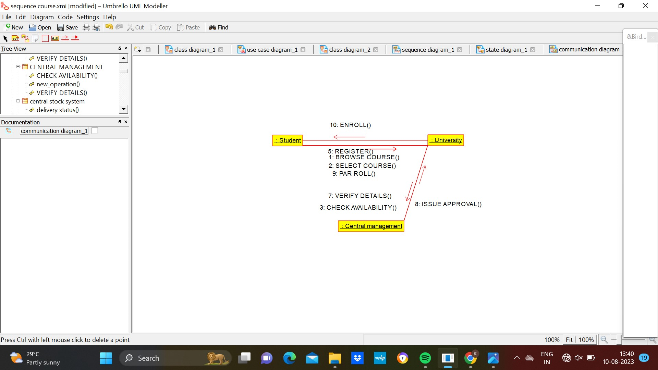Select the arrow pointer tool

pos(5,38)
